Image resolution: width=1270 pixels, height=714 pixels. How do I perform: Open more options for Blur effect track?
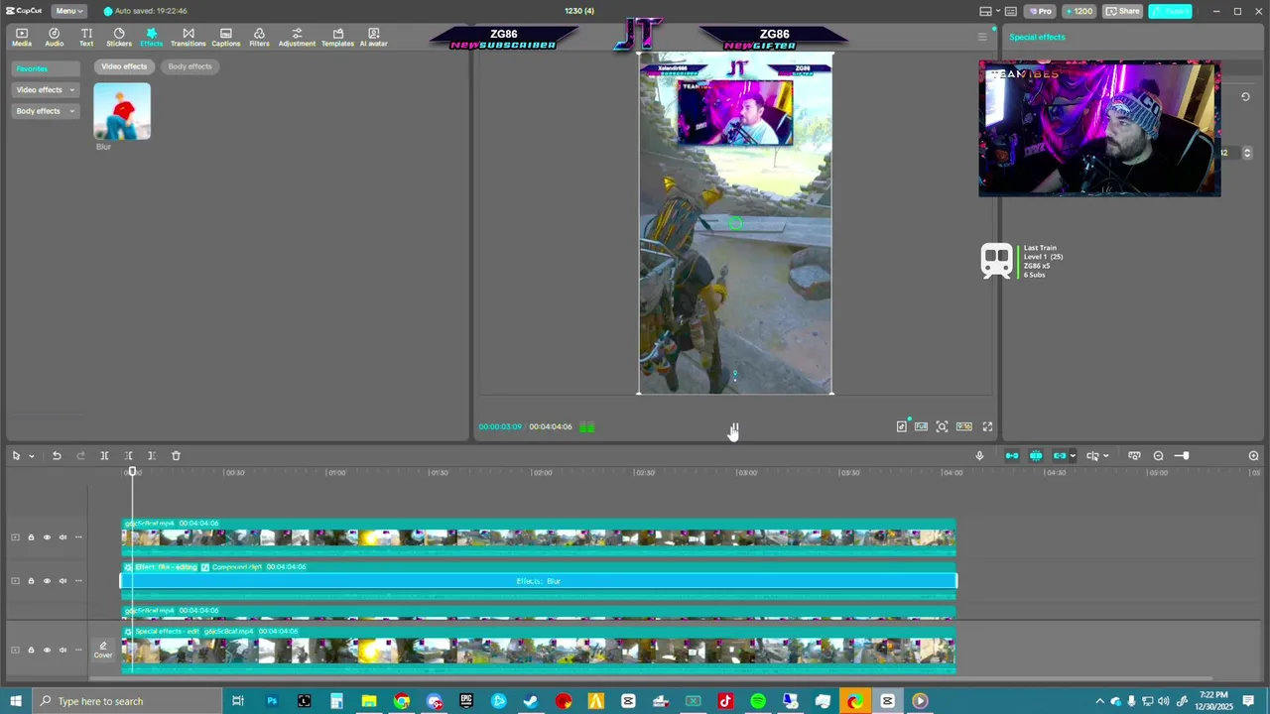[x=78, y=581]
